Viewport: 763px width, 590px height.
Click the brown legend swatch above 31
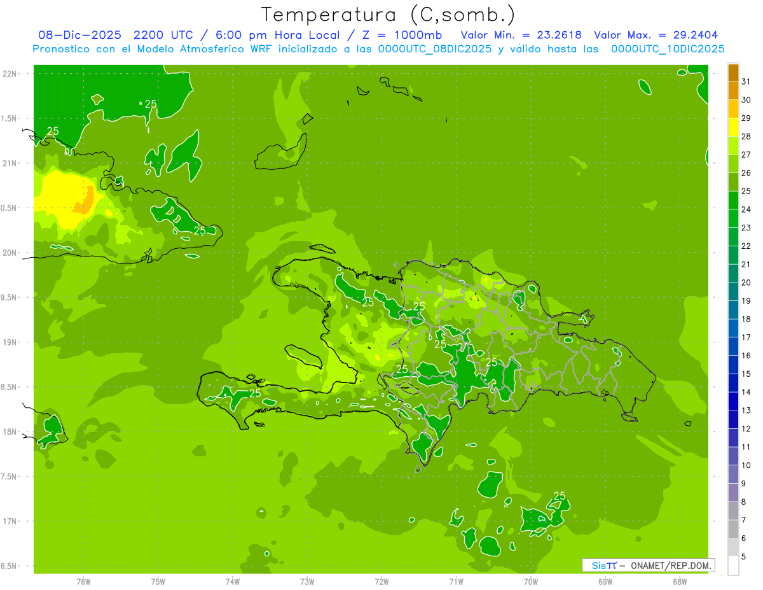(733, 73)
